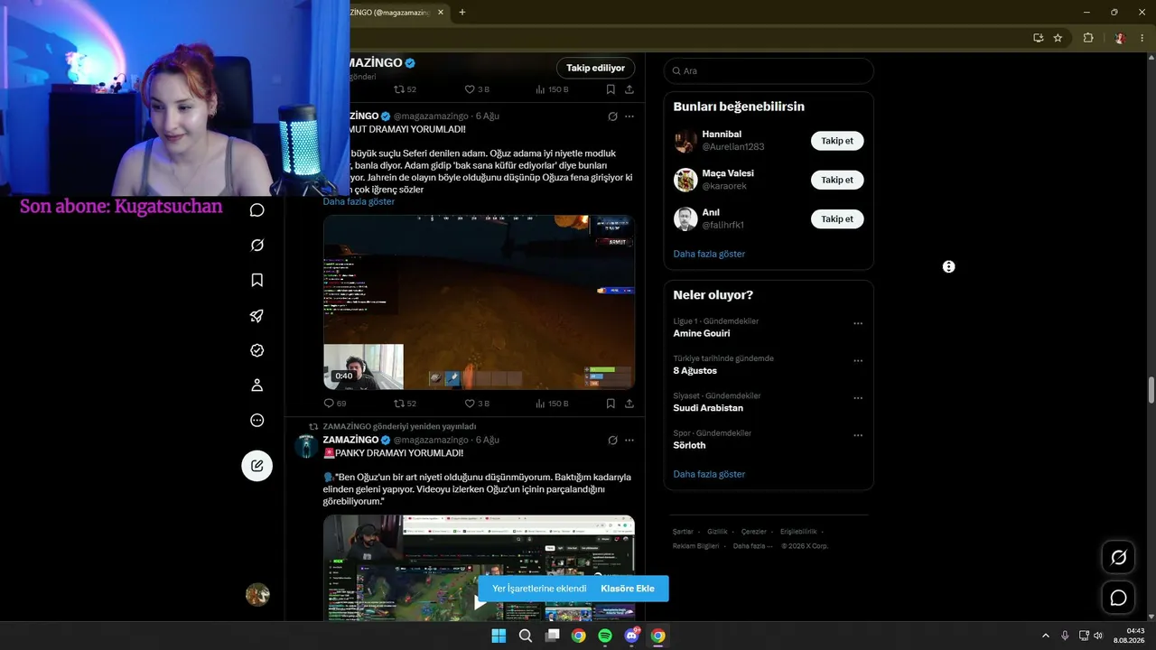Open the more menu on the first 6 Ağu post
This screenshot has height=650, width=1156.
pyautogui.click(x=629, y=116)
